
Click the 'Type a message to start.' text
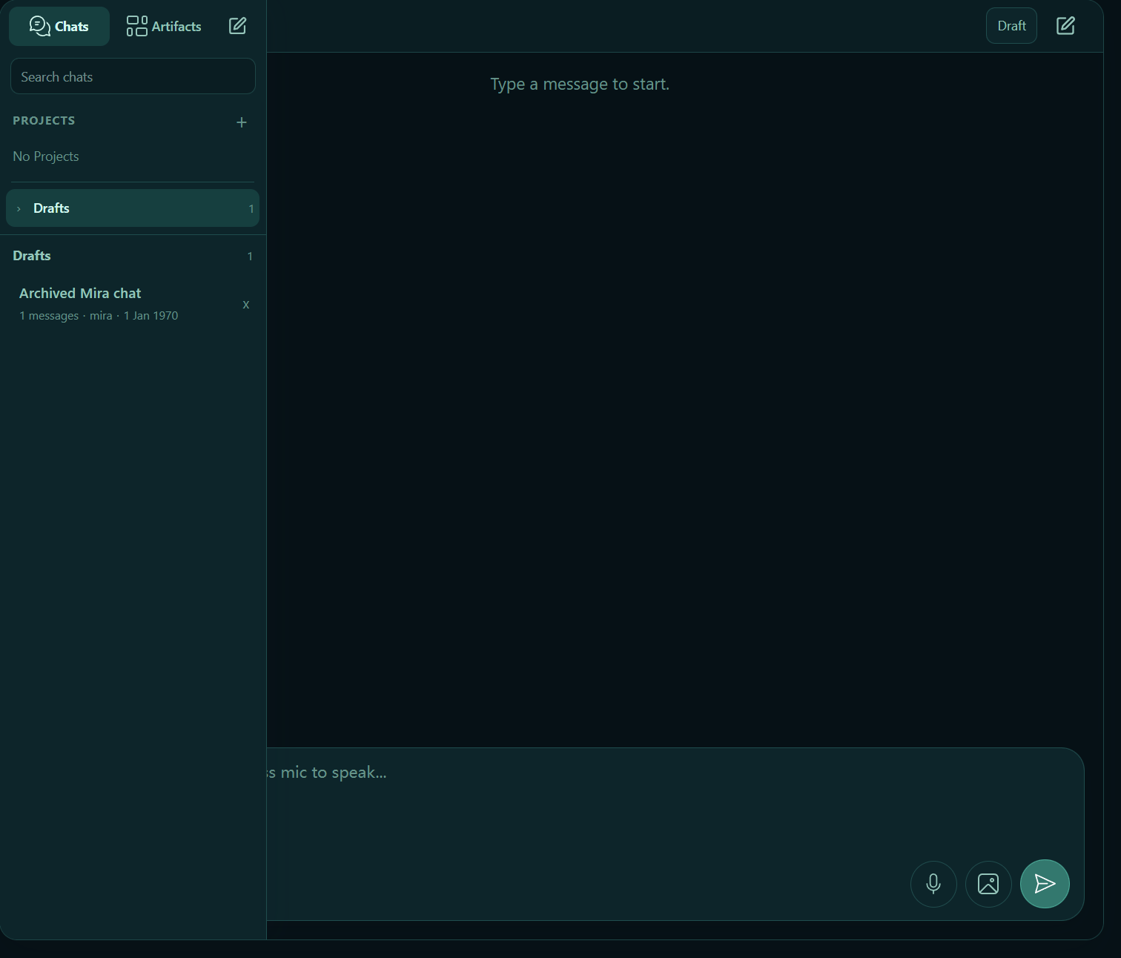(x=580, y=85)
